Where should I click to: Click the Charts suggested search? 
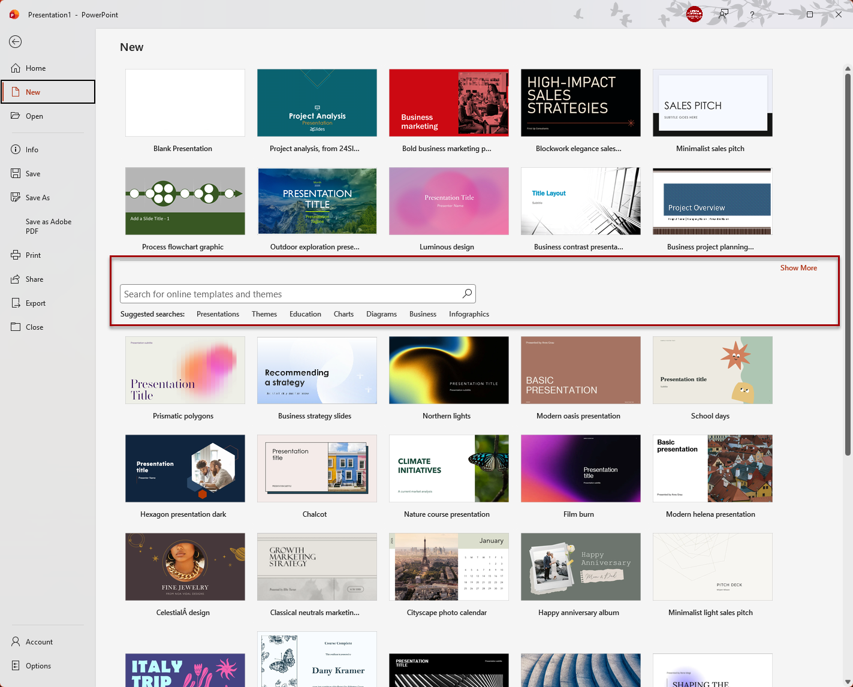click(343, 314)
